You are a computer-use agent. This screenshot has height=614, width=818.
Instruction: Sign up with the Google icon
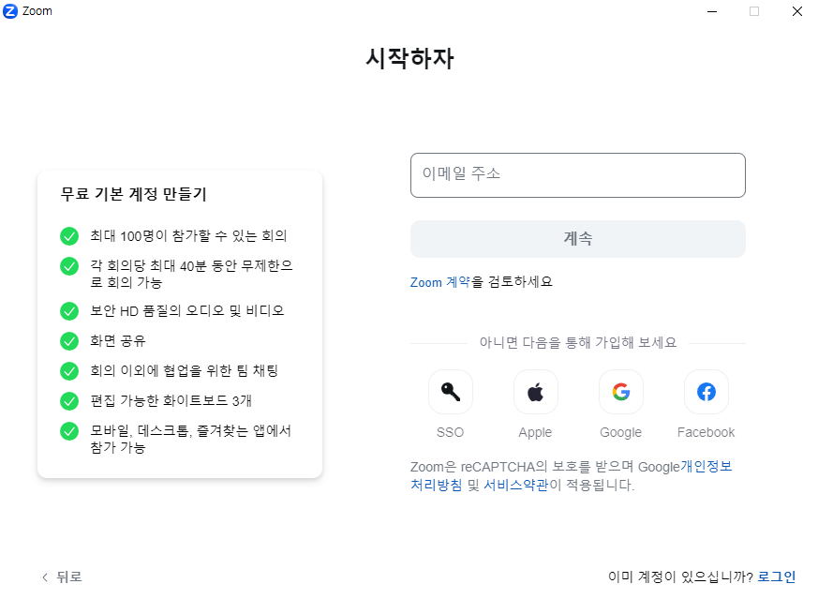coord(621,392)
